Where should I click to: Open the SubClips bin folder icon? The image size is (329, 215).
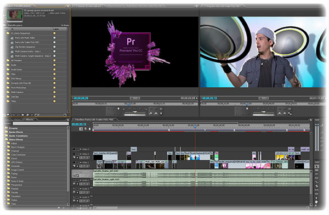tap(8, 97)
